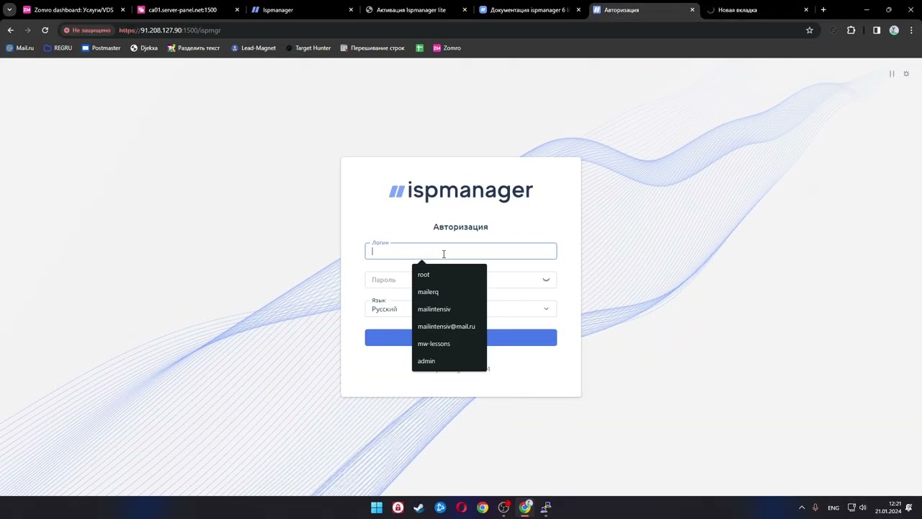The height and width of the screenshot is (519, 922).
Task: Choose 'mailintensiv@mail.ru' from the suggestions
Action: click(449, 327)
